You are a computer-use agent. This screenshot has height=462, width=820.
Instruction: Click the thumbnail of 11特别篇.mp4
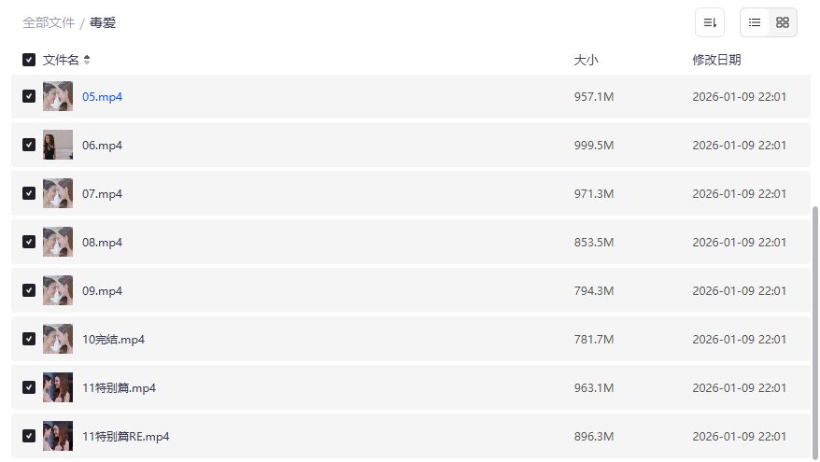(x=58, y=387)
